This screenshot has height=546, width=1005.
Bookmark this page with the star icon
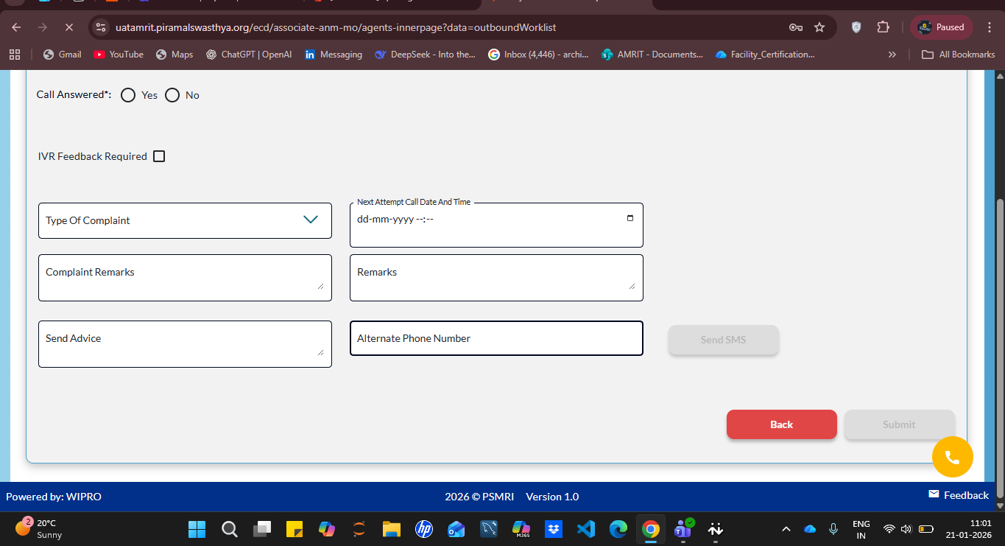(819, 27)
